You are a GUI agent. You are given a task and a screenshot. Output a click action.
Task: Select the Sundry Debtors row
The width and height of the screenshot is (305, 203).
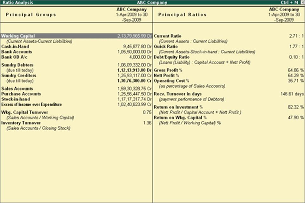coord(16,65)
